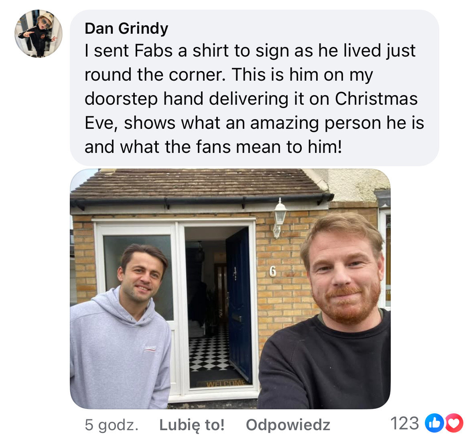Click the blue thumbs-up reaction icon
The width and height of the screenshot is (473, 435).
(434, 423)
